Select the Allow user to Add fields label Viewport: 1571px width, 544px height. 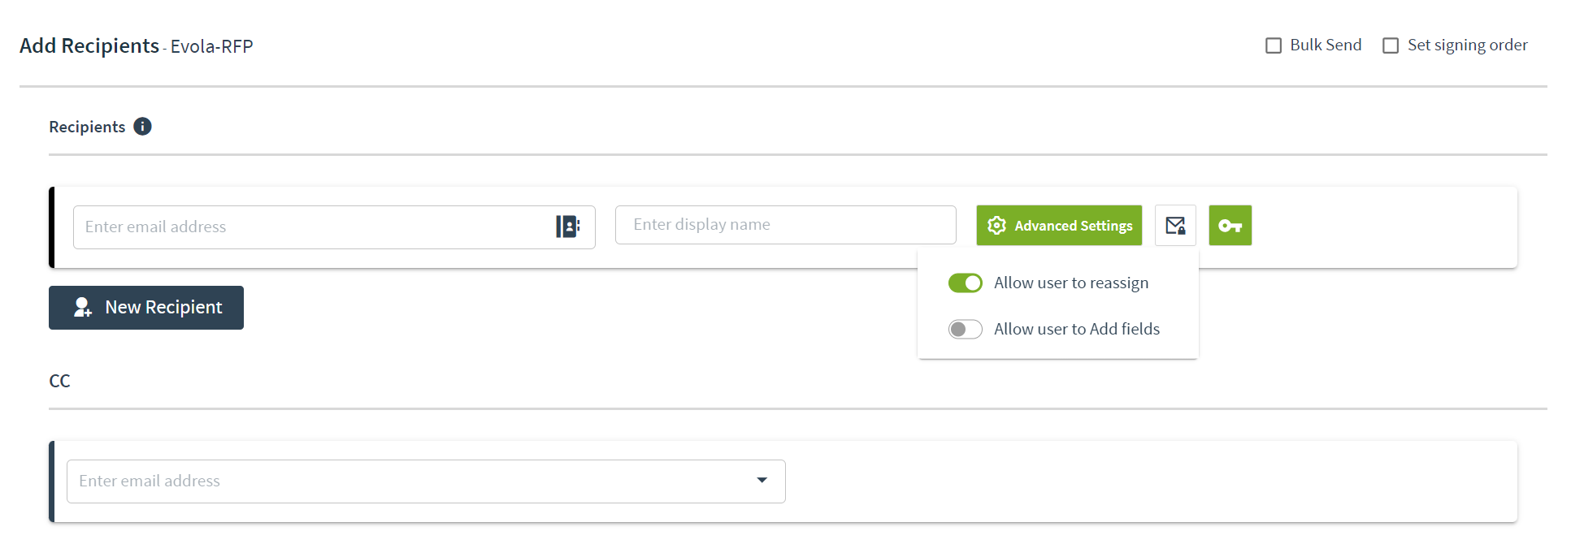pyautogui.click(x=1077, y=329)
